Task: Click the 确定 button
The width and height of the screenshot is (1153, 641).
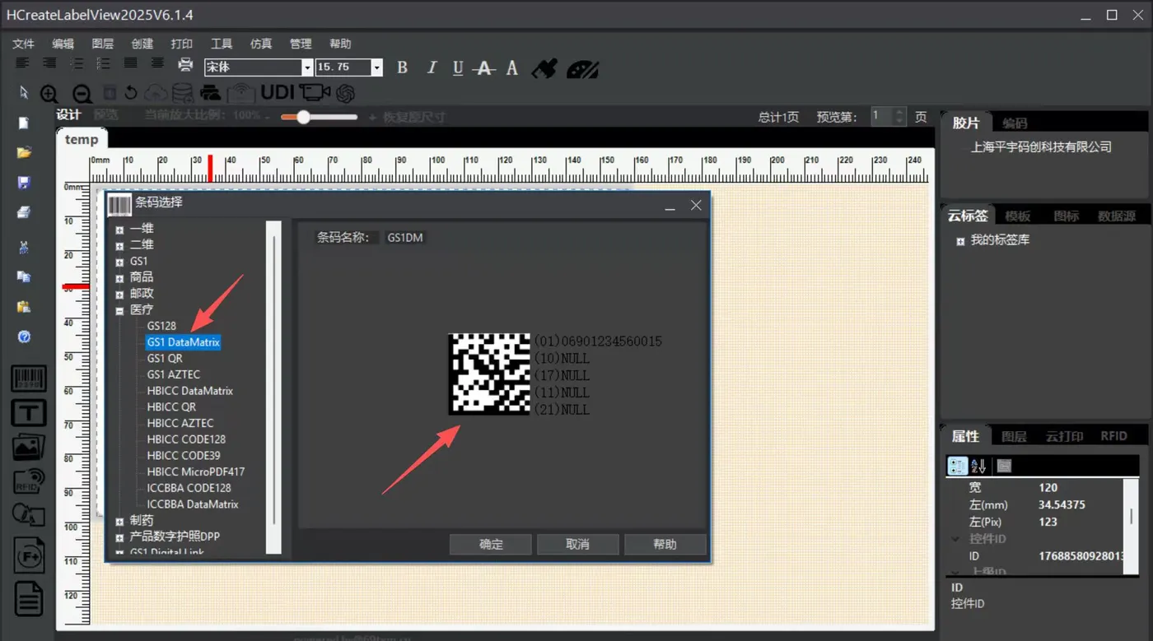Action: pos(491,544)
